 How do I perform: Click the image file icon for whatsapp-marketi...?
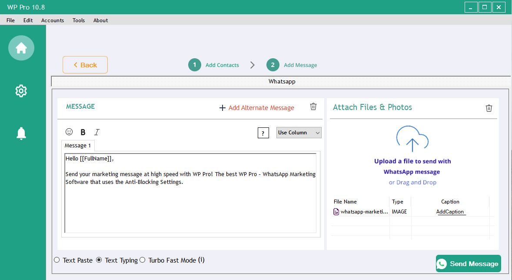click(x=336, y=212)
